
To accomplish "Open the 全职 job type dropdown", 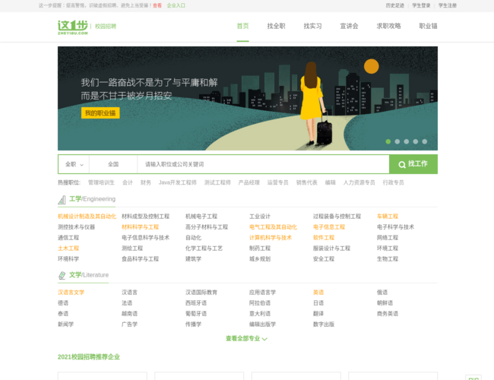I will [74, 164].
